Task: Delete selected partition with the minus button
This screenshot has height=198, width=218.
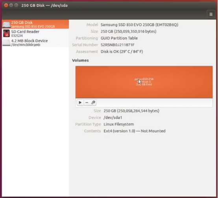Action: click(87, 103)
